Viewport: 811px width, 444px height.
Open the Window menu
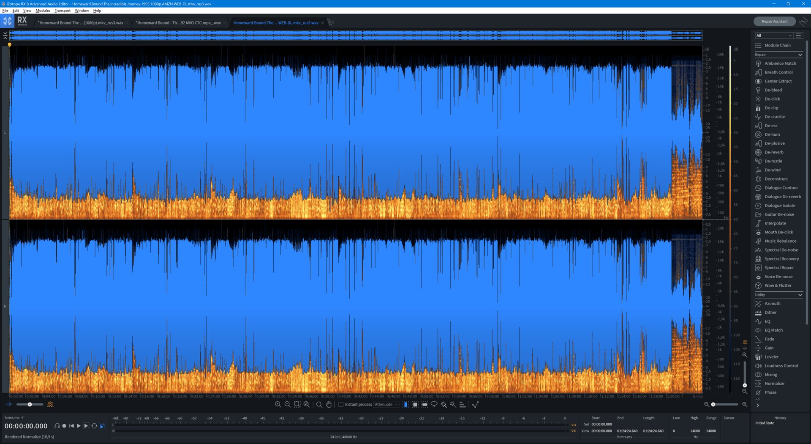pos(82,11)
